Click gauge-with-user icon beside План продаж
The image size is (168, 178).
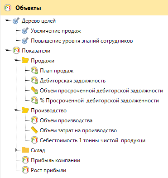pyautogui.click(x=34, y=70)
